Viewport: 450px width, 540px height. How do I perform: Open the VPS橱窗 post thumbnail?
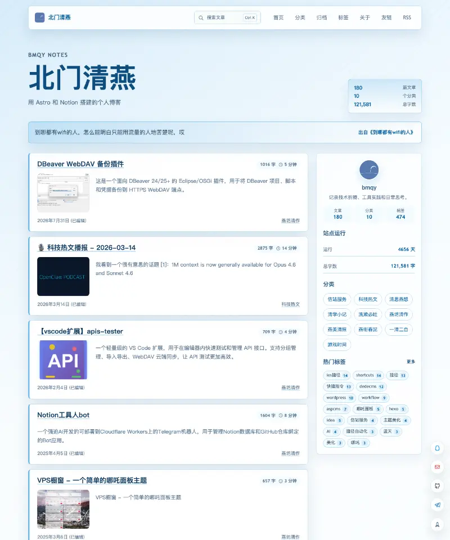tap(64, 509)
